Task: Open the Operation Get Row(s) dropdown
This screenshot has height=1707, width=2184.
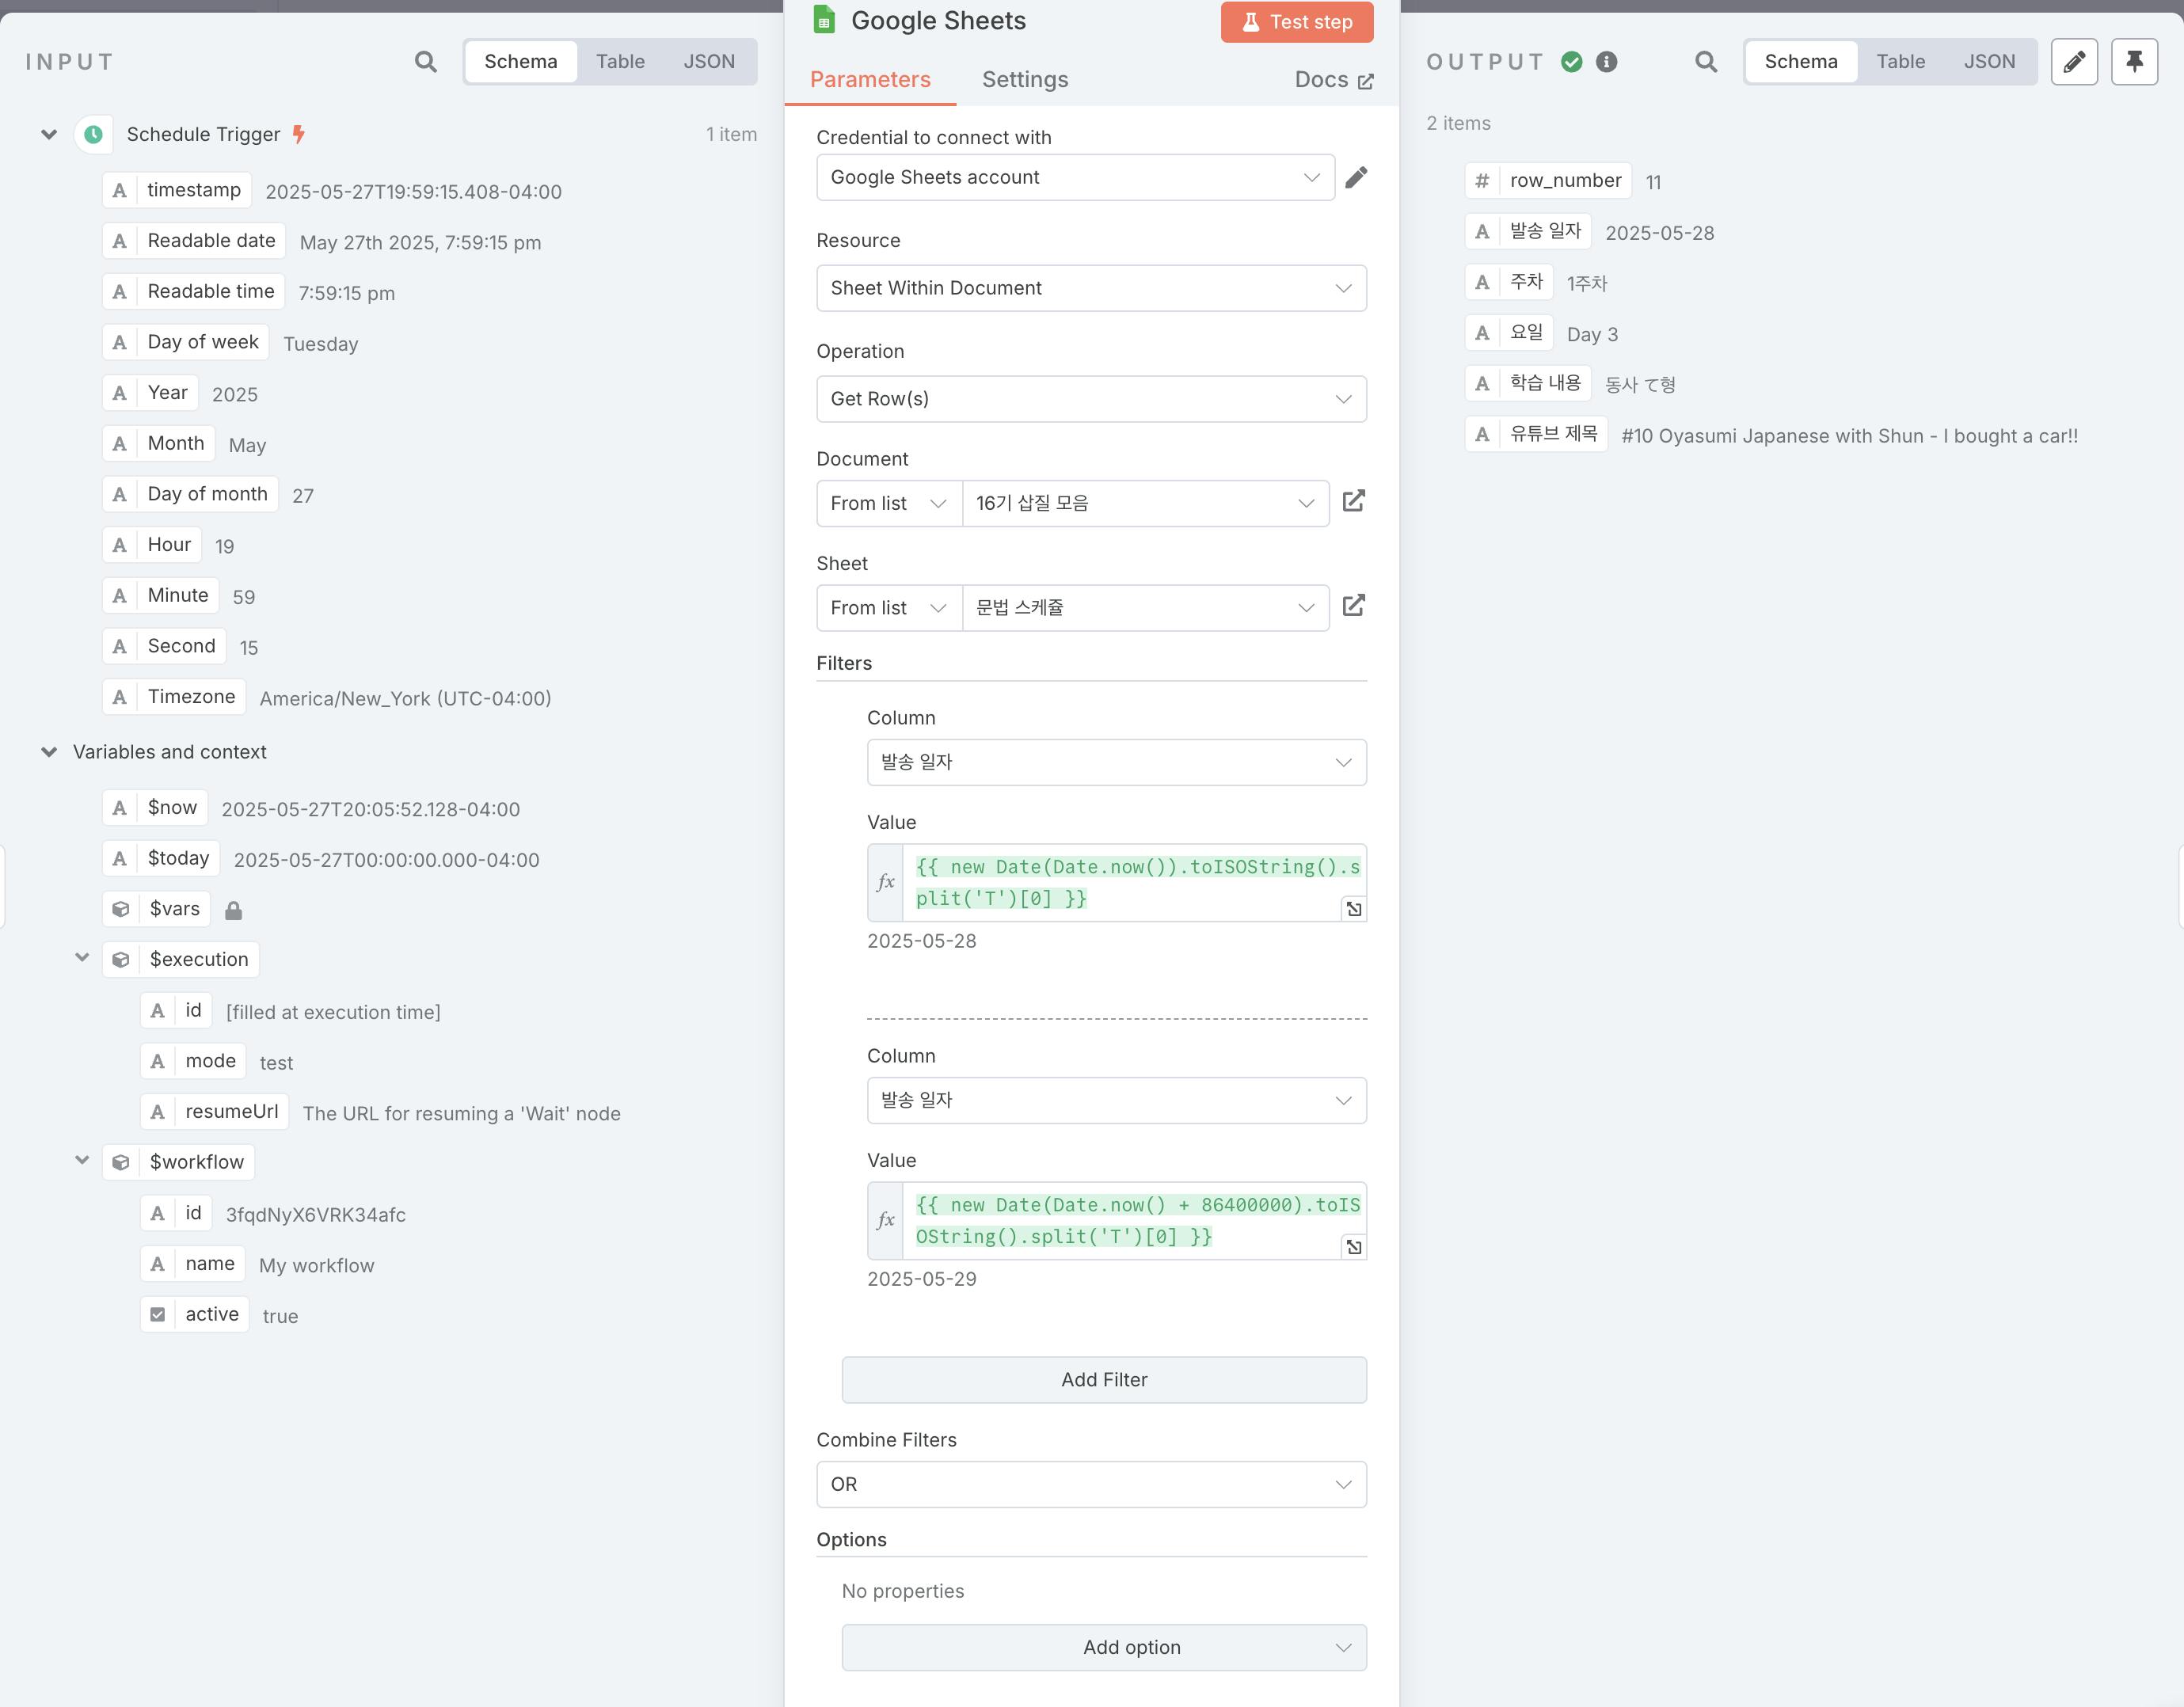Action: pos(1091,399)
